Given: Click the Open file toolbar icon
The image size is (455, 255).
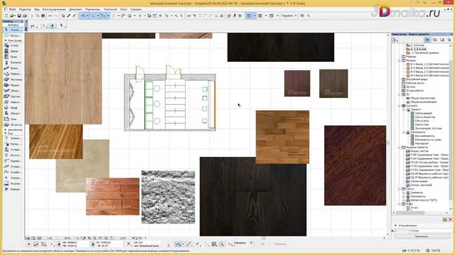Looking at the screenshot, I should click(x=13, y=16).
